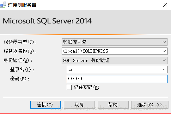The height and width of the screenshot is (114, 171).
Task: Click the 登录名(L) label
Action: (x=22, y=70)
